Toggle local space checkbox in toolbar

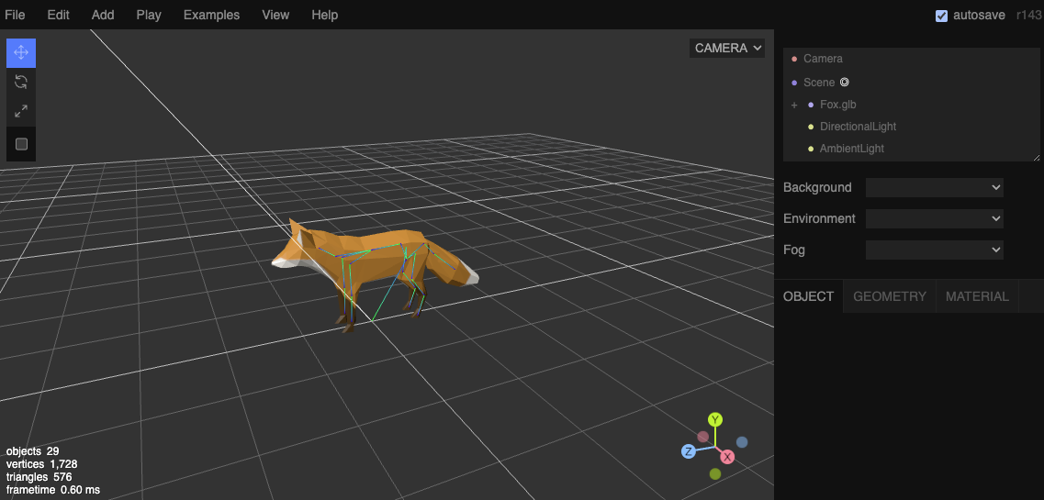click(21, 144)
